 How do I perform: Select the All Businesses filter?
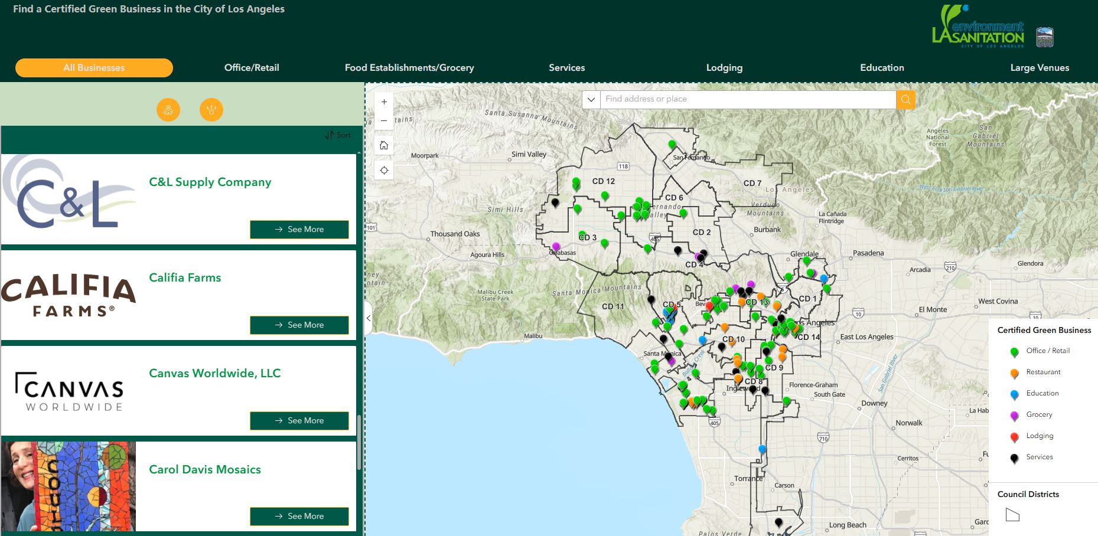[x=94, y=68]
